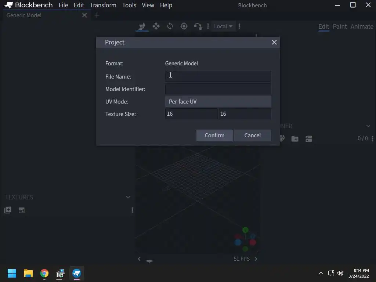Open the UV Mode Per-face UV dropdown
This screenshot has width=376, height=282.
tap(218, 101)
